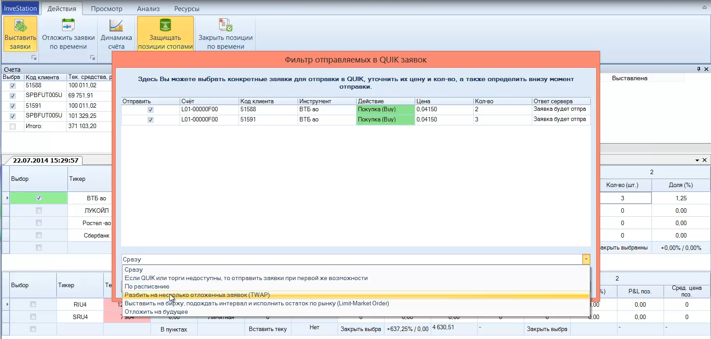711x339 pixels.
Task: Collapse the send-moment combo box arrow
Action: coord(586,259)
